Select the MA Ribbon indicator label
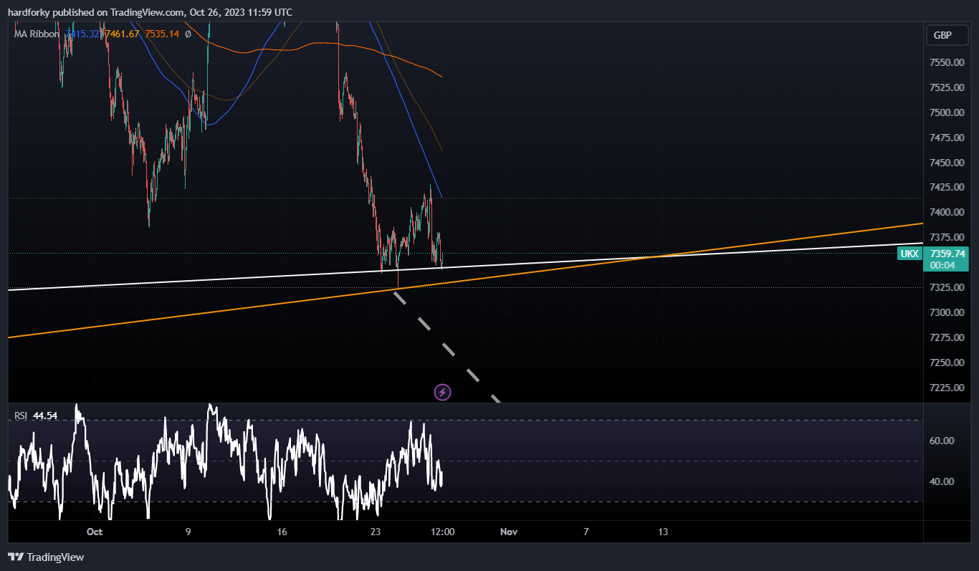This screenshot has width=979, height=571. (37, 34)
